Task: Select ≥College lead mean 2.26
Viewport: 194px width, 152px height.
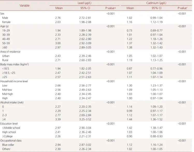Action: (x=58, y=136)
